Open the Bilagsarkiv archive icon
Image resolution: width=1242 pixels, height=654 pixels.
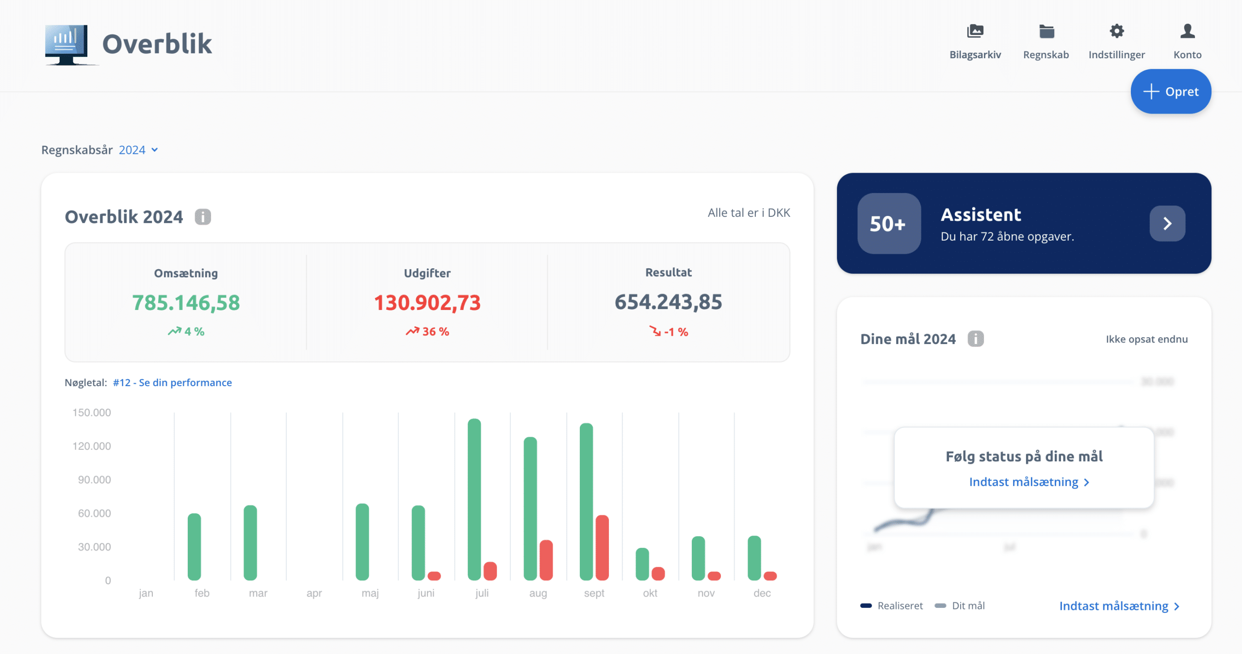[x=975, y=32]
